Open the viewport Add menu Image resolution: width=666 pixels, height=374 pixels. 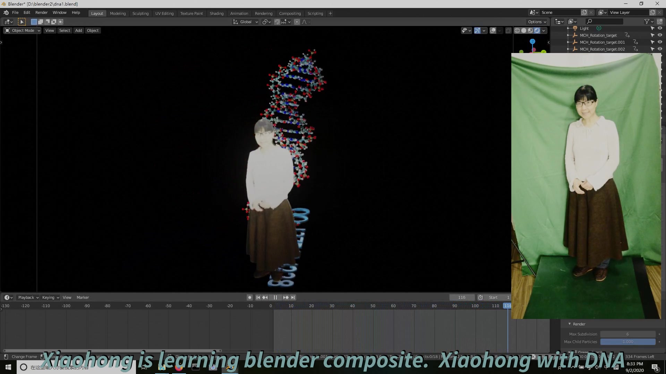click(x=79, y=30)
